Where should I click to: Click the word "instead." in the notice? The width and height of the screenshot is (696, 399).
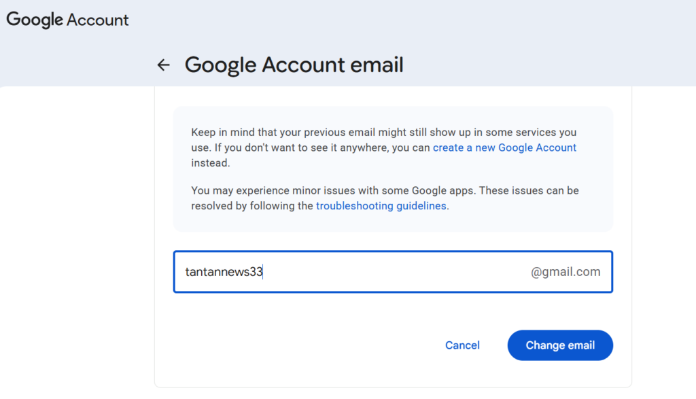(x=211, y=163)
